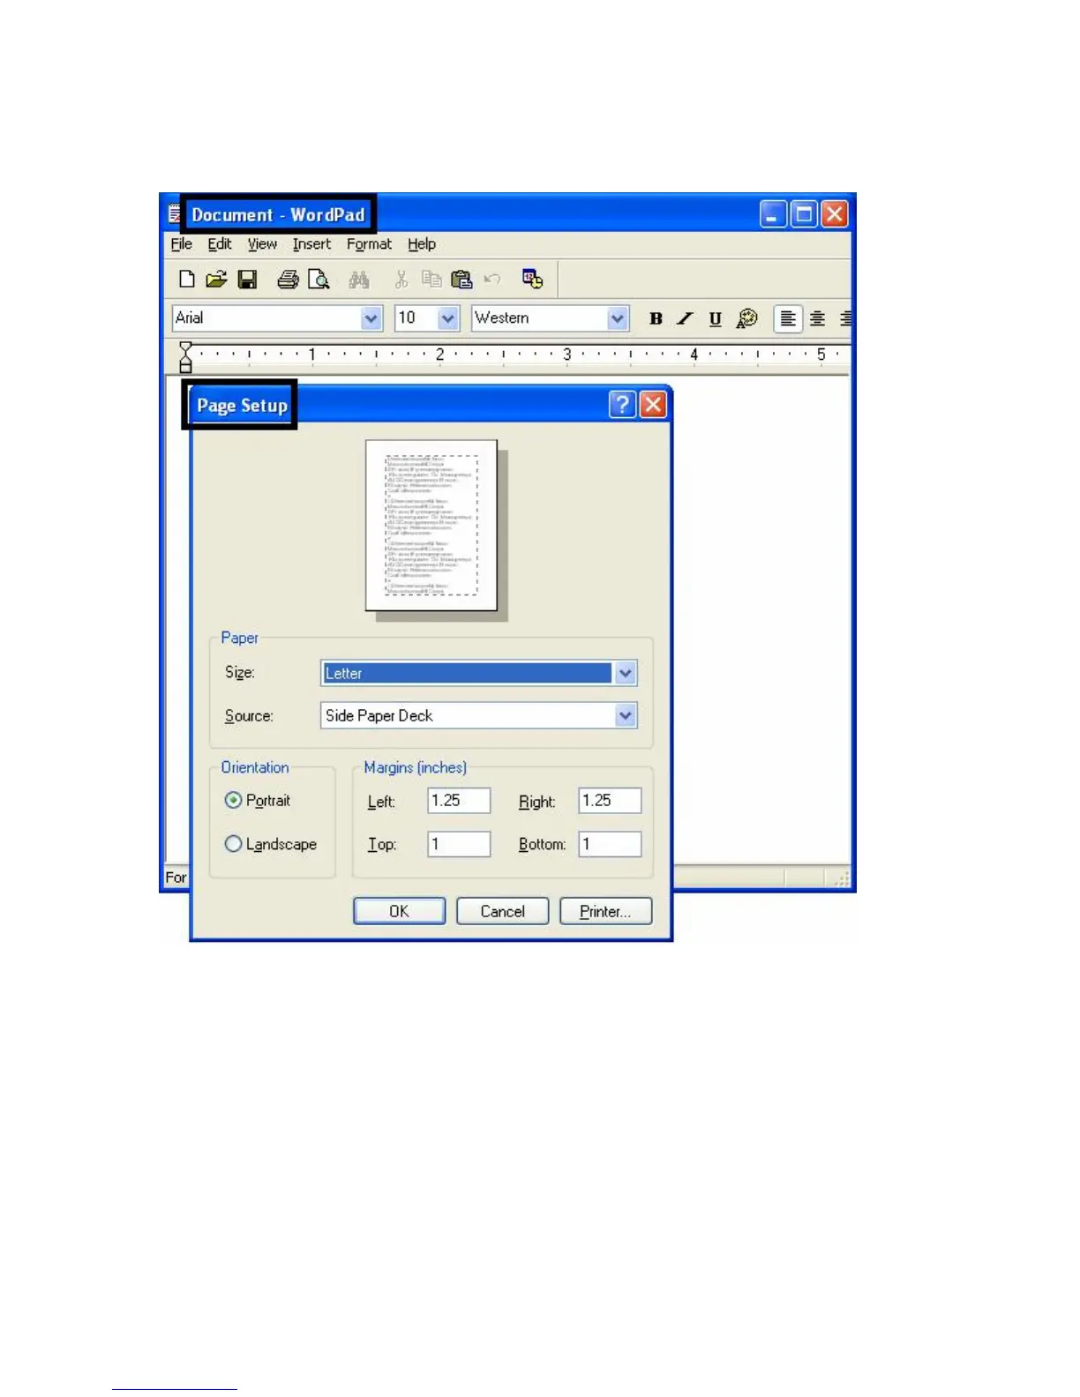
Task: Click the Insert Date/Time icon
Action: [532, 280]
